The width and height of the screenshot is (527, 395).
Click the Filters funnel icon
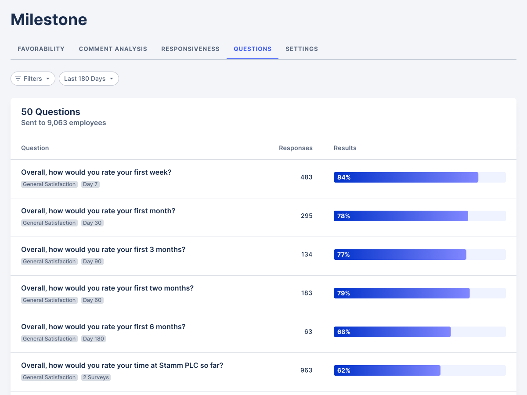pyautogui.click(x=18, y=78)
